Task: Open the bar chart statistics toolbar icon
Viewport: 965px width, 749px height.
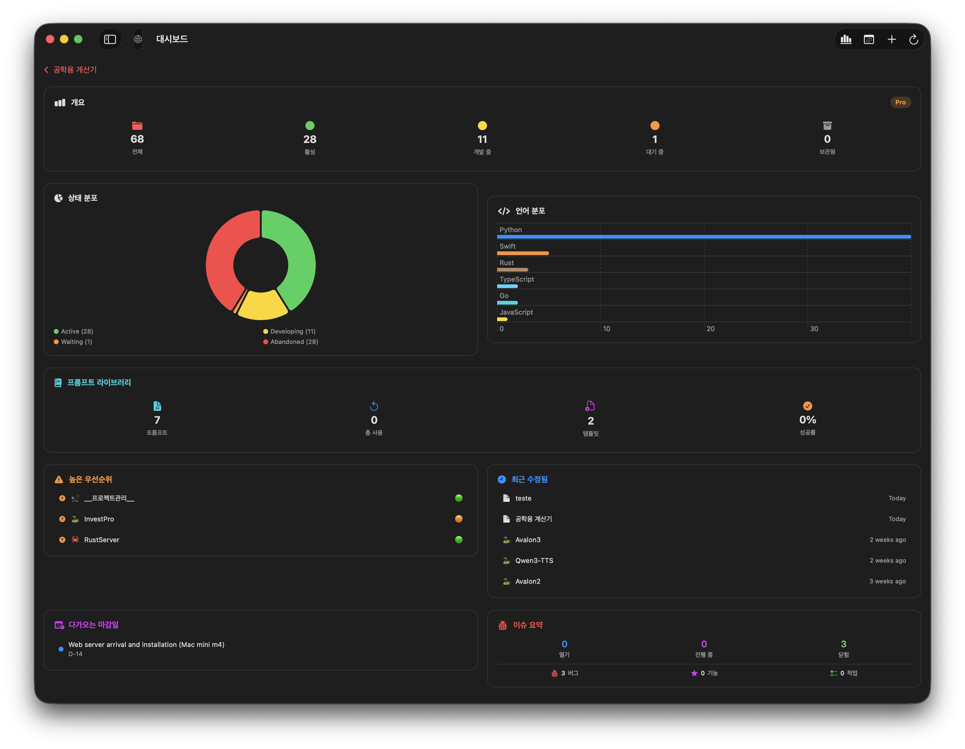Action: tap(846, 39)
